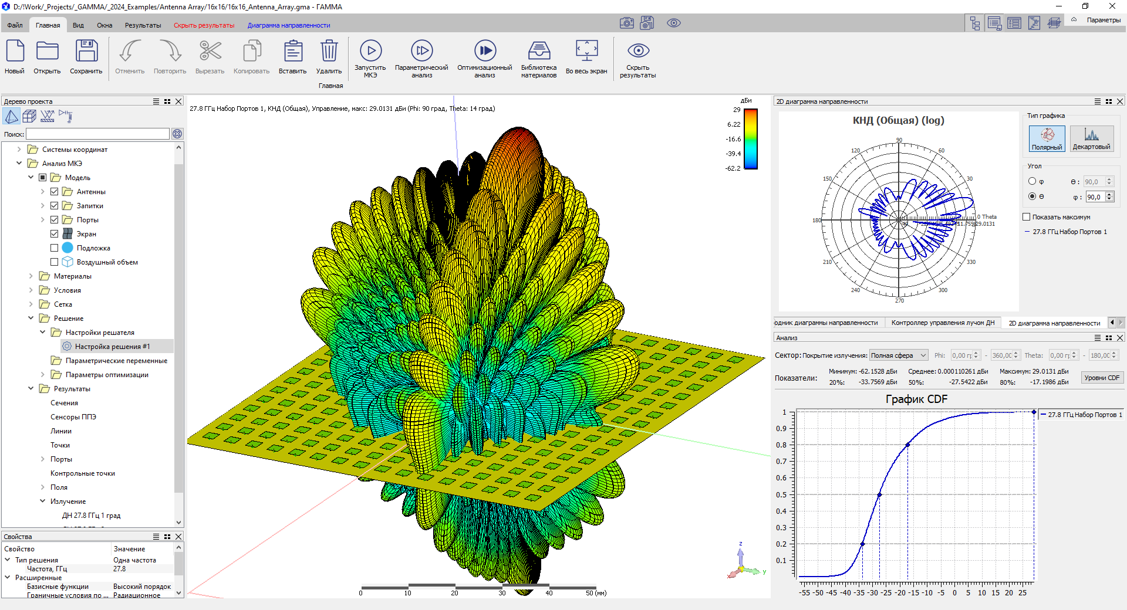Collapse the Результаты tree node
This screenshot has width=1127, height=610.
click(x=31, y=389)
